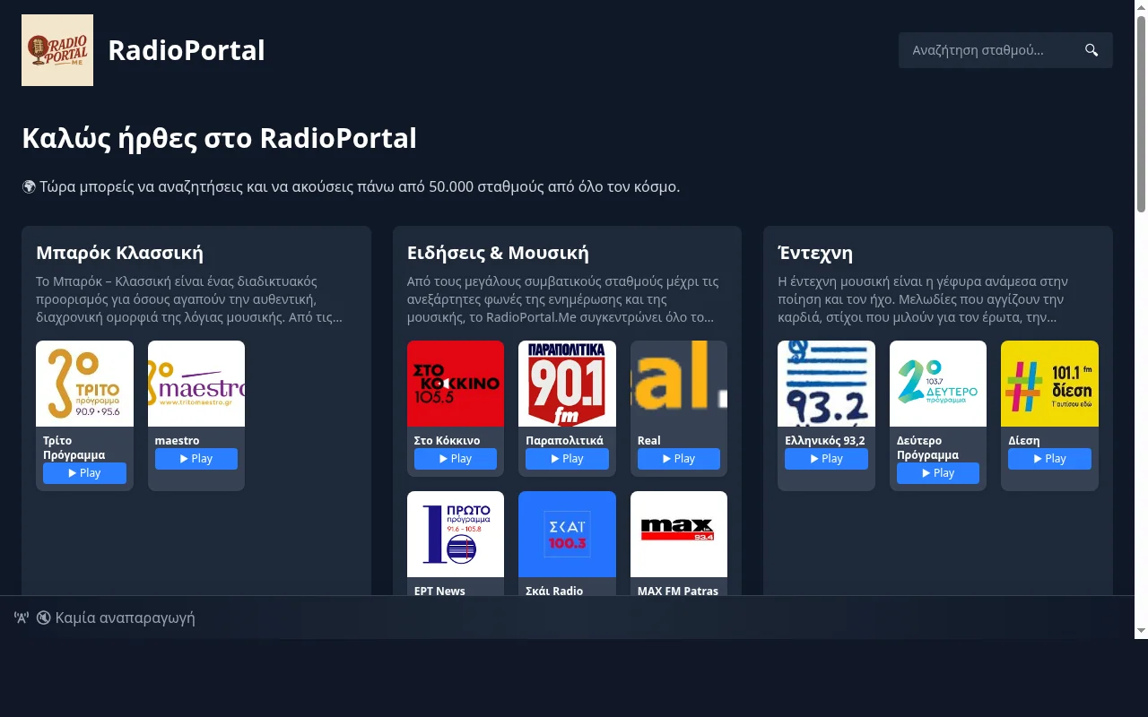Click the antenna broadcast icon in player bar

pyautogui.click(x=22, y=618)
